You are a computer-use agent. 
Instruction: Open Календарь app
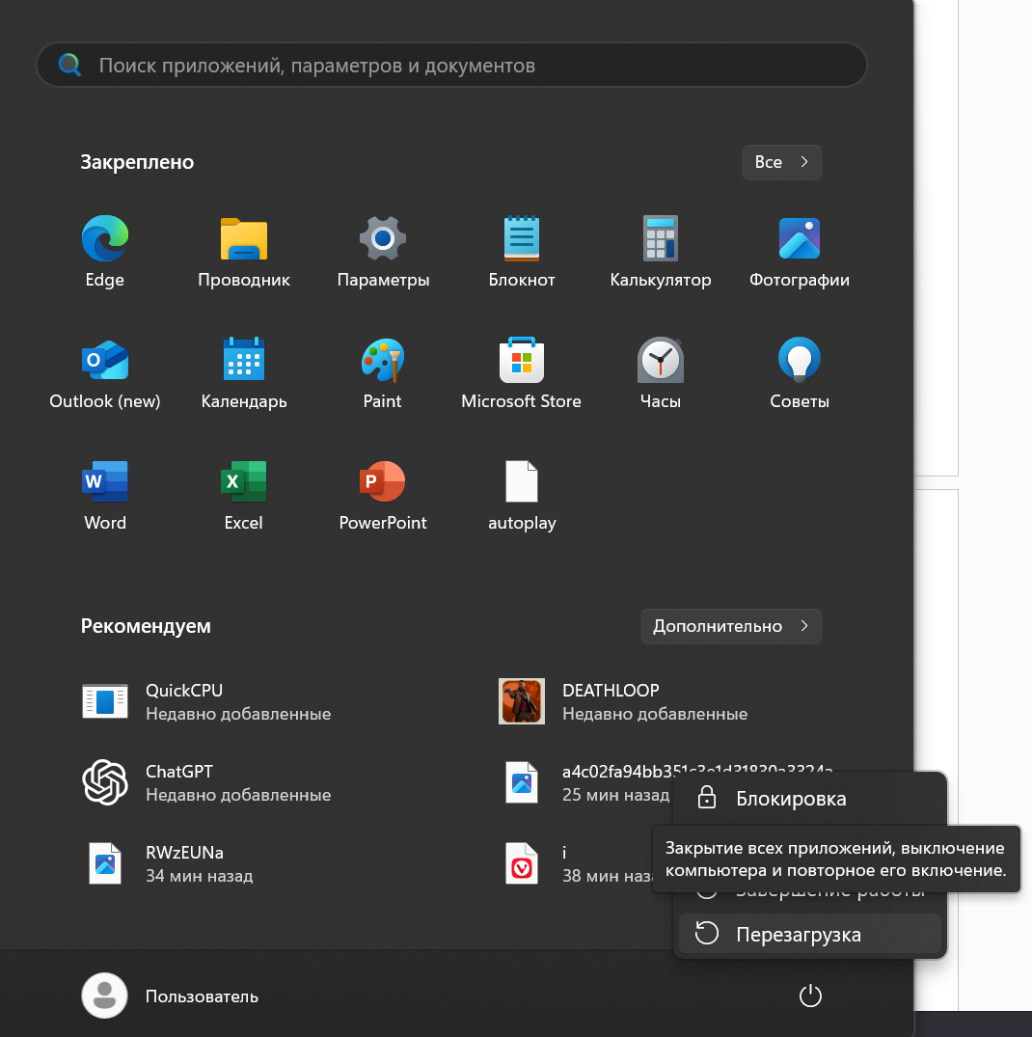tap(244, 373)
